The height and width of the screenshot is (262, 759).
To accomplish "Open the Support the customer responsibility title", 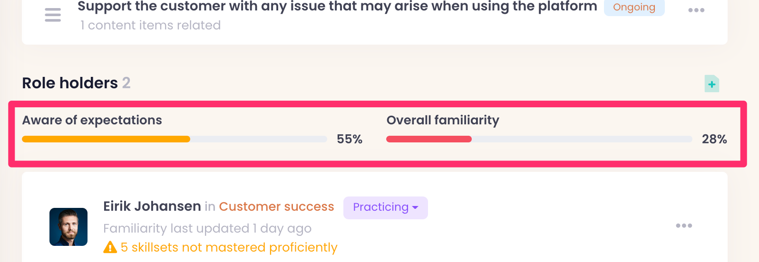I will pos(337,6).
